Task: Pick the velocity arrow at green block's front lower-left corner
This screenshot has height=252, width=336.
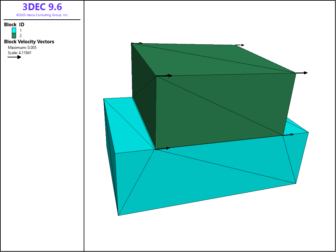Action: 163,148
